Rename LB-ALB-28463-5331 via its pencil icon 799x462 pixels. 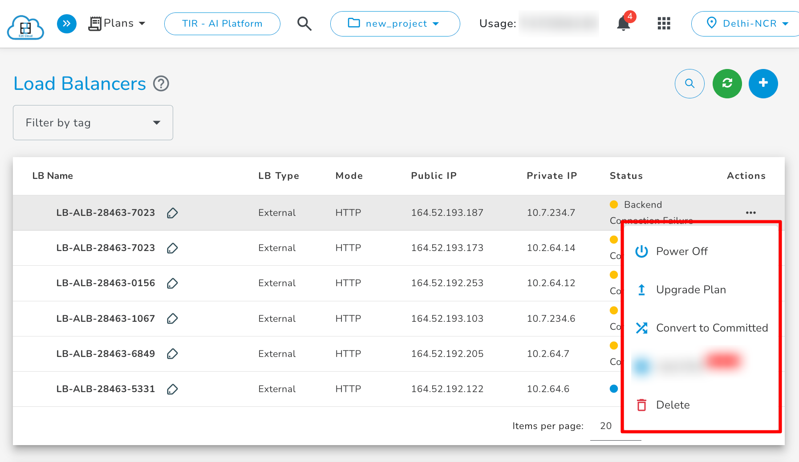[x=173, y=389]
